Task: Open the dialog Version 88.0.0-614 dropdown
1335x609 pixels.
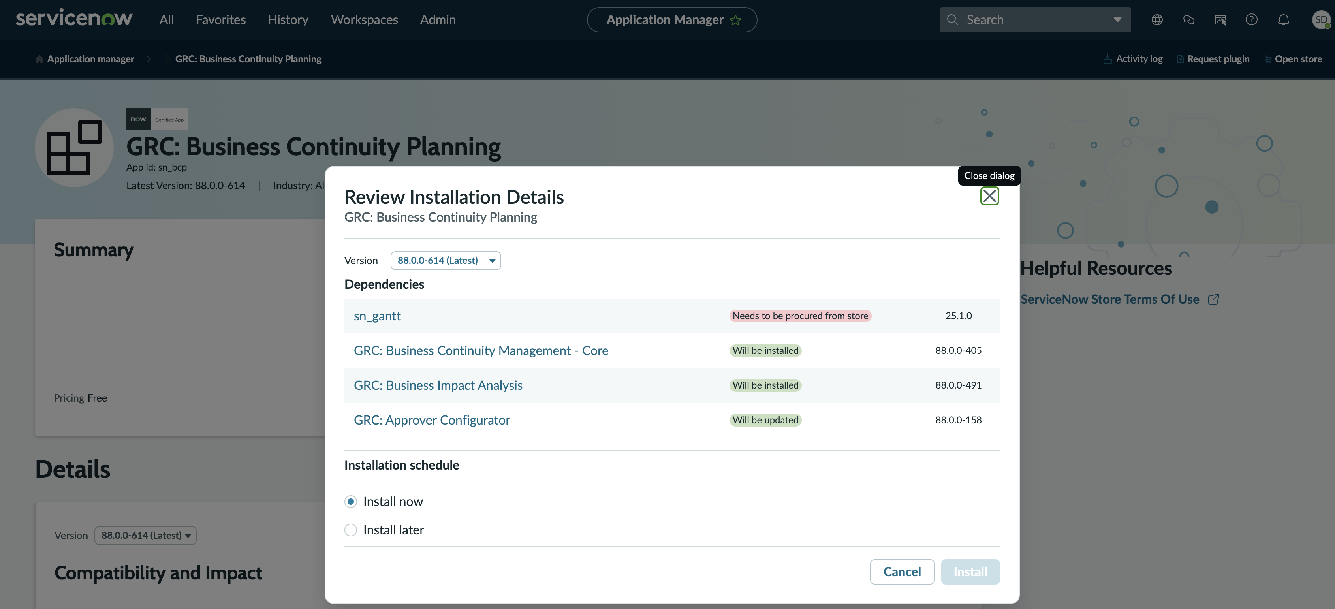Action: tap(445, 260)
